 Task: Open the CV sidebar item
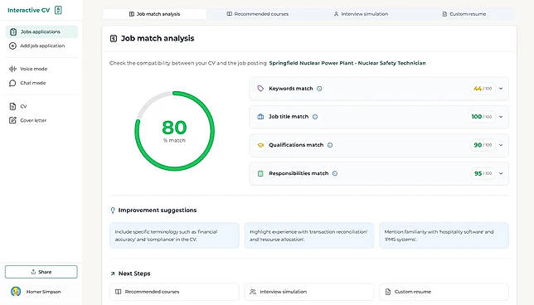click(x=41, y=106)
